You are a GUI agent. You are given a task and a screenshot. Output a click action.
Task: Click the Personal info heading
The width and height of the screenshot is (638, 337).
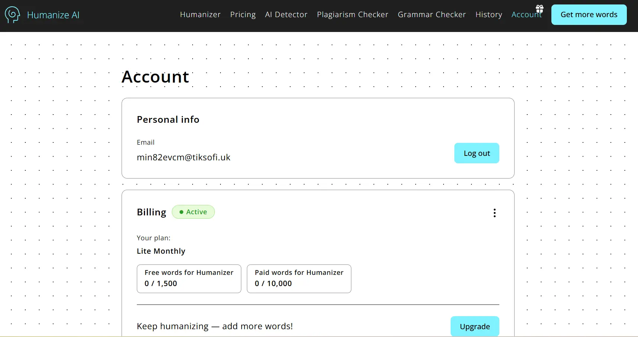coord(168,119)
